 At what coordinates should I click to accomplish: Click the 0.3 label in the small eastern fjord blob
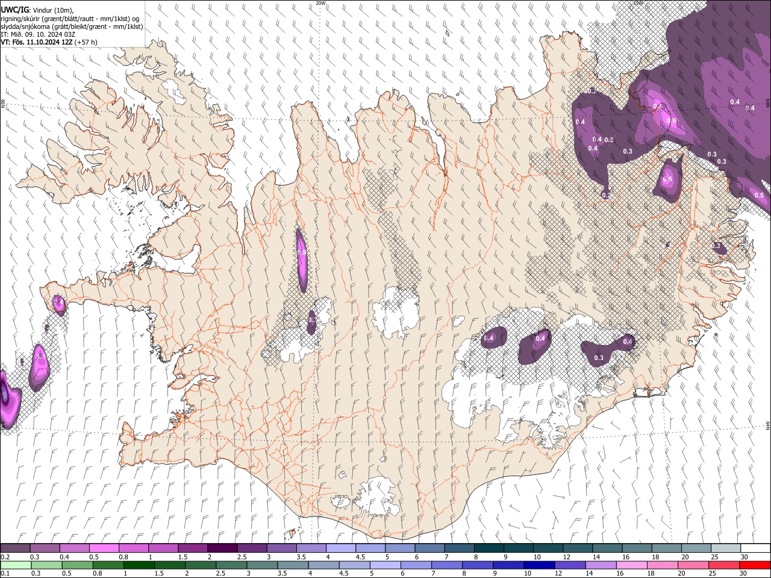click(716, 246)
